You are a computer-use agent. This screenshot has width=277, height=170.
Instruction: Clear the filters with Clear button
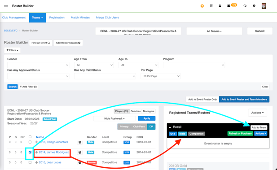tap(265, 87)
